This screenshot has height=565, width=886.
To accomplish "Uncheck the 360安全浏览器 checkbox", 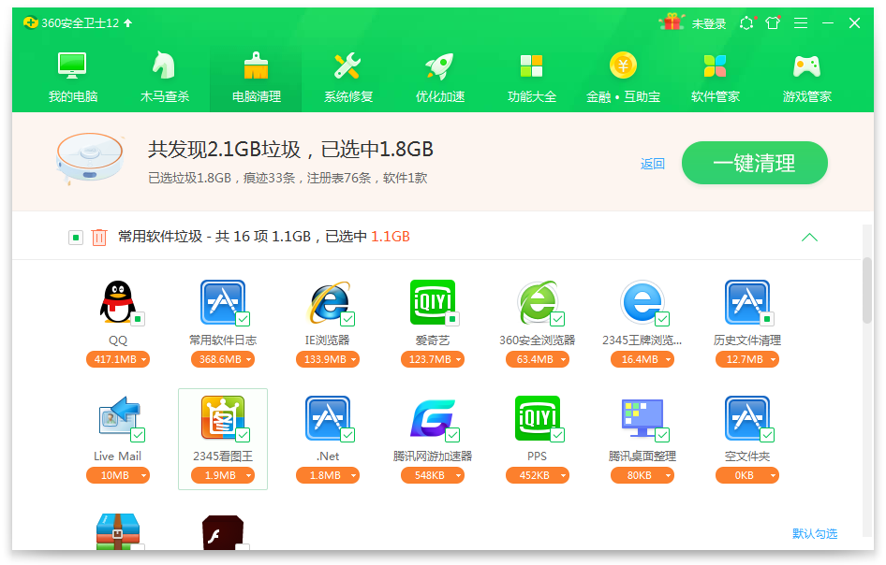I will [557, 319].
